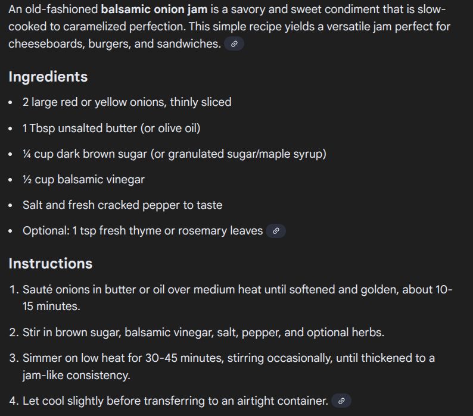Click the '15 minutes.' continuation line
Viewport: 473px width, 416px height.
pyautogui.click(x=51, y=306)
